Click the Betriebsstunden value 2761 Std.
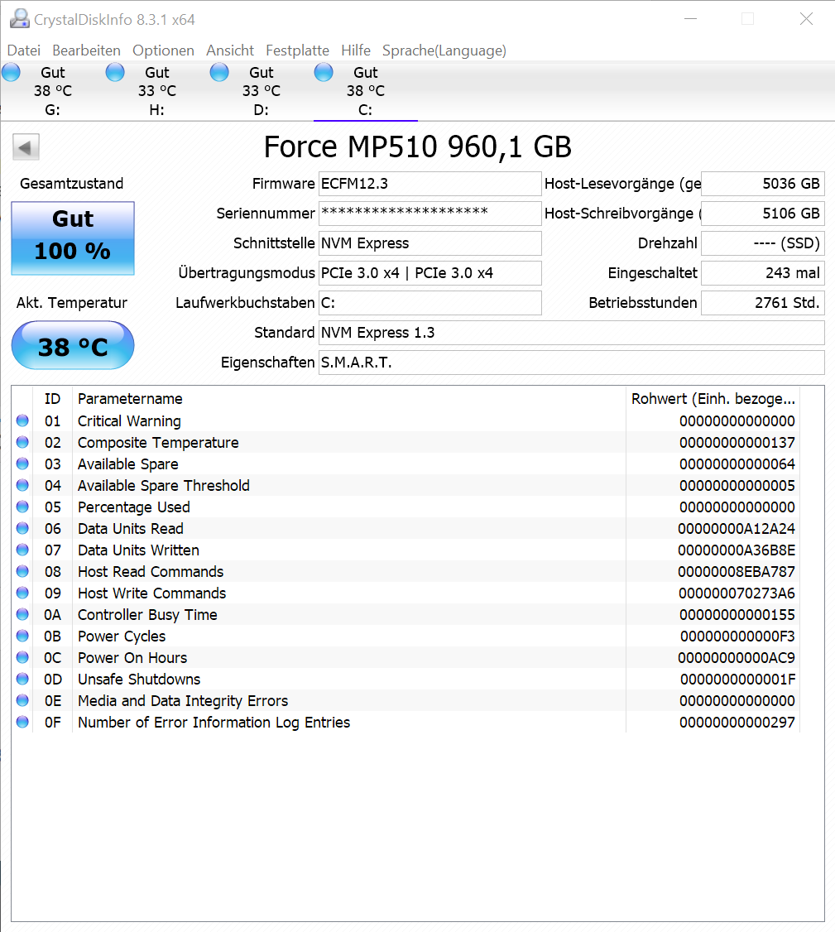Screen dimensions: 835x932 762,303
